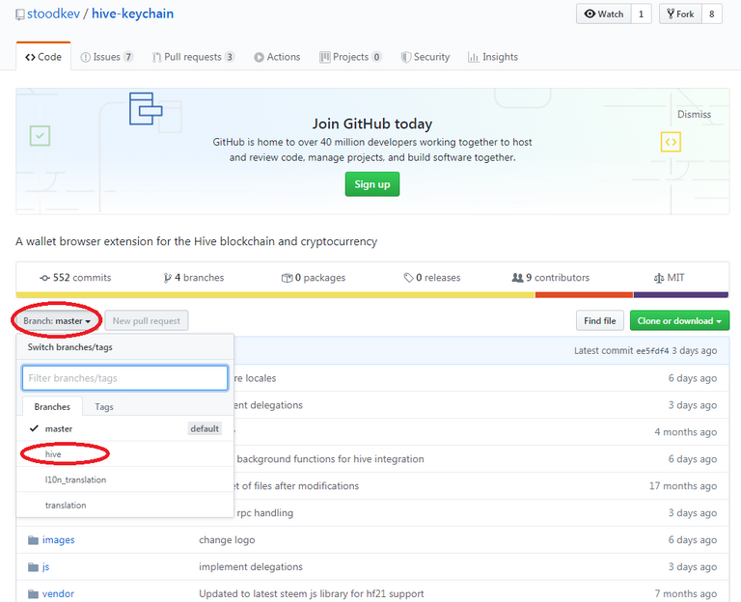Click the package icon beside 0 packages

click(287, 278)
